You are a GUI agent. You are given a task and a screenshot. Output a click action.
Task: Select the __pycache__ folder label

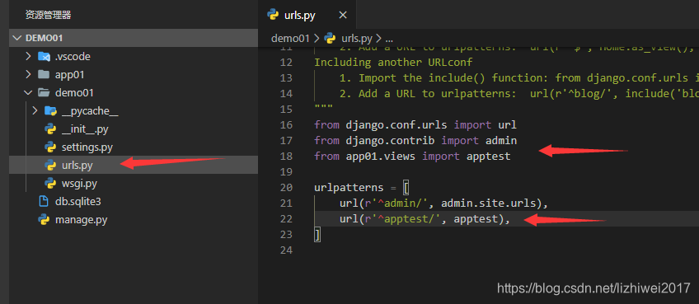pyautogui.click(x=90, y=111)
